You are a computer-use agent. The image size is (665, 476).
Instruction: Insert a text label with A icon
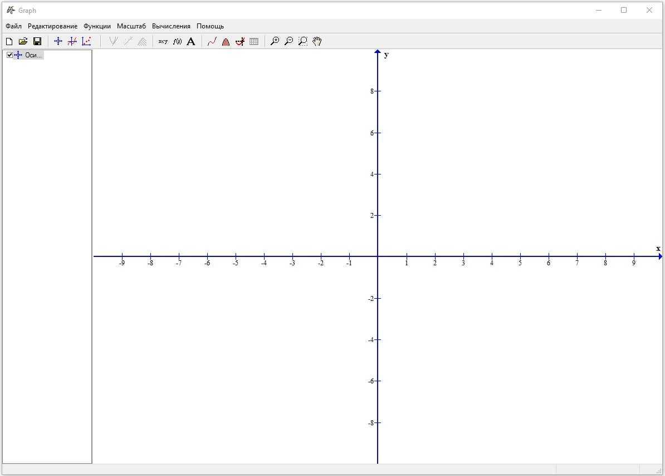pos(191,41)
